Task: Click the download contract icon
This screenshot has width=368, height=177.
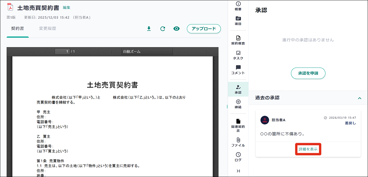Action: coord(149,29)
